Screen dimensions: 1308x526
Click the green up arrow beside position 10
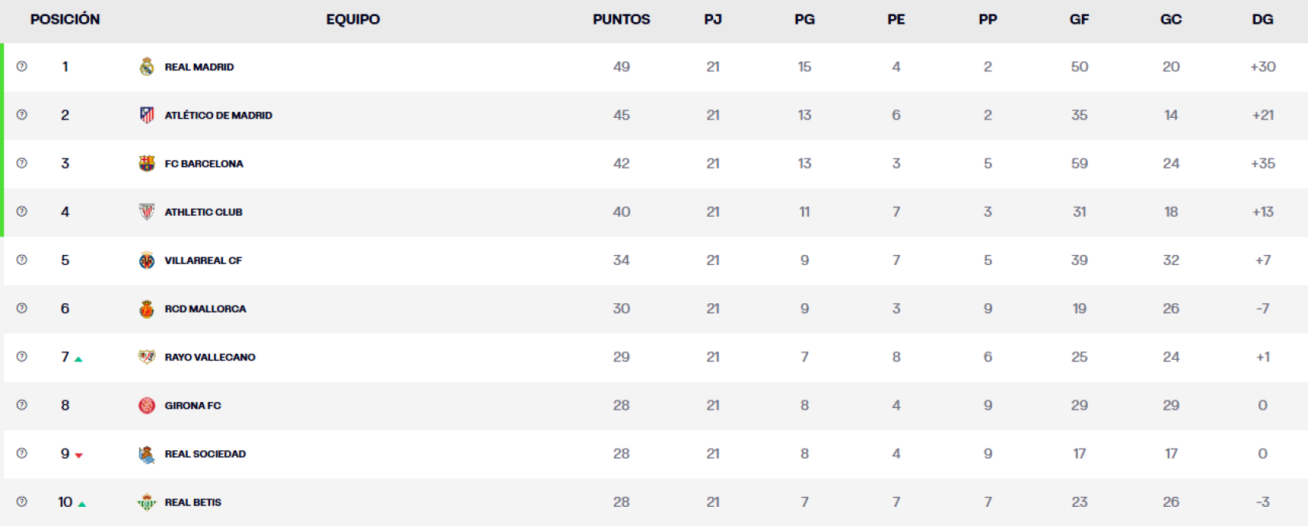[x=82, y=504]
